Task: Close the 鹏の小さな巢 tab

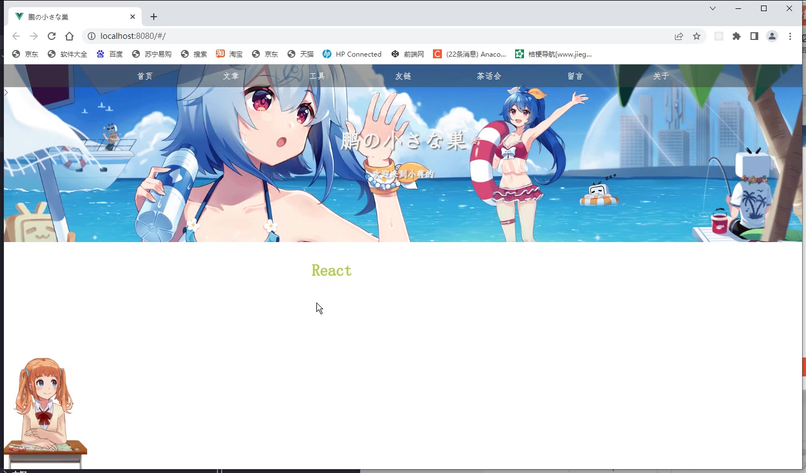Action: pos(133,17)
